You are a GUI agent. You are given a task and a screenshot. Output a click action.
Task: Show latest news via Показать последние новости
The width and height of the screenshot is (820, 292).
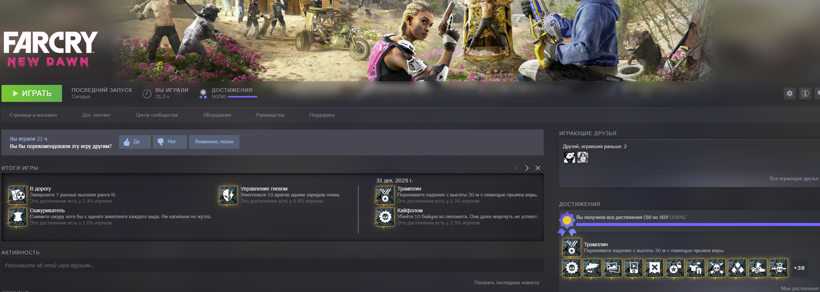point(506,283)
